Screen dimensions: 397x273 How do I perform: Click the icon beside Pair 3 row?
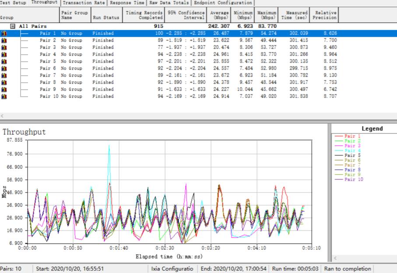4,47
